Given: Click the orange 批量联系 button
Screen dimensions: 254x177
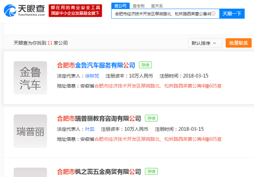Looking at the screenshot, I should (238, 43).
